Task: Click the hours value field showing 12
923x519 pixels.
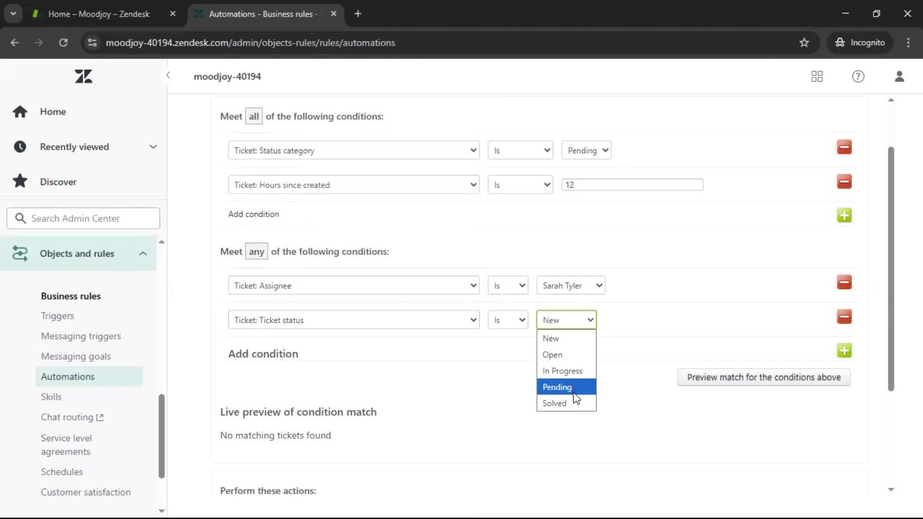Action: coord(632,185)
